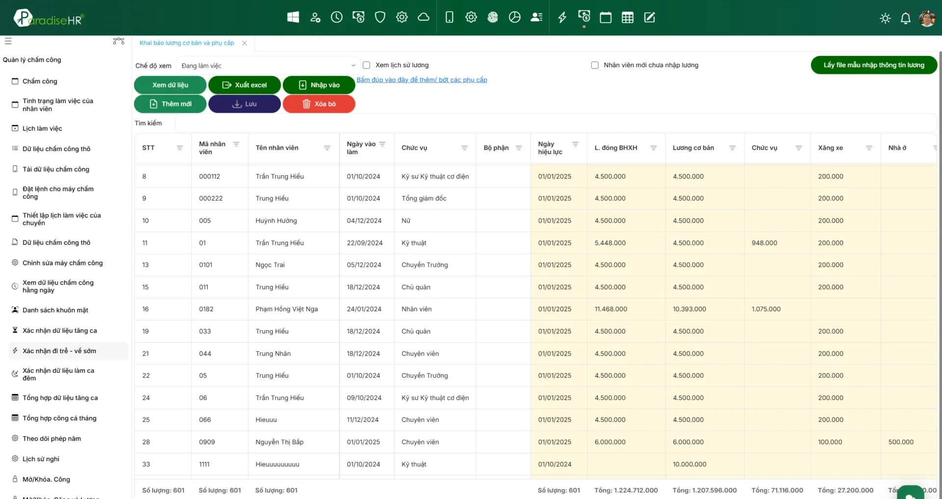942x499 pixels.
Task: Open the shield icon in top navigation
Action: tap(380, 18)
